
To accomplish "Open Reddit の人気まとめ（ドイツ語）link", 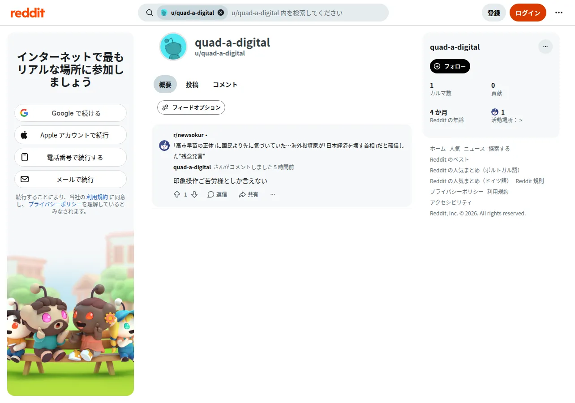I will pos(471,181).
